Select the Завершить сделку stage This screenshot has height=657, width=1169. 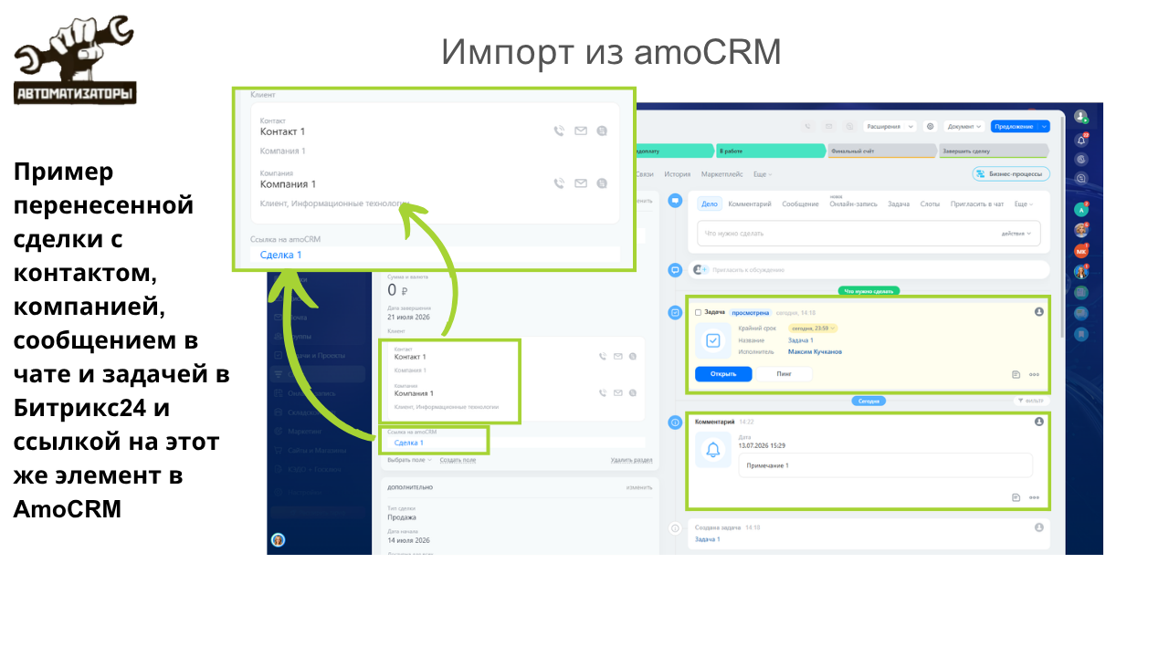(994, 151)
